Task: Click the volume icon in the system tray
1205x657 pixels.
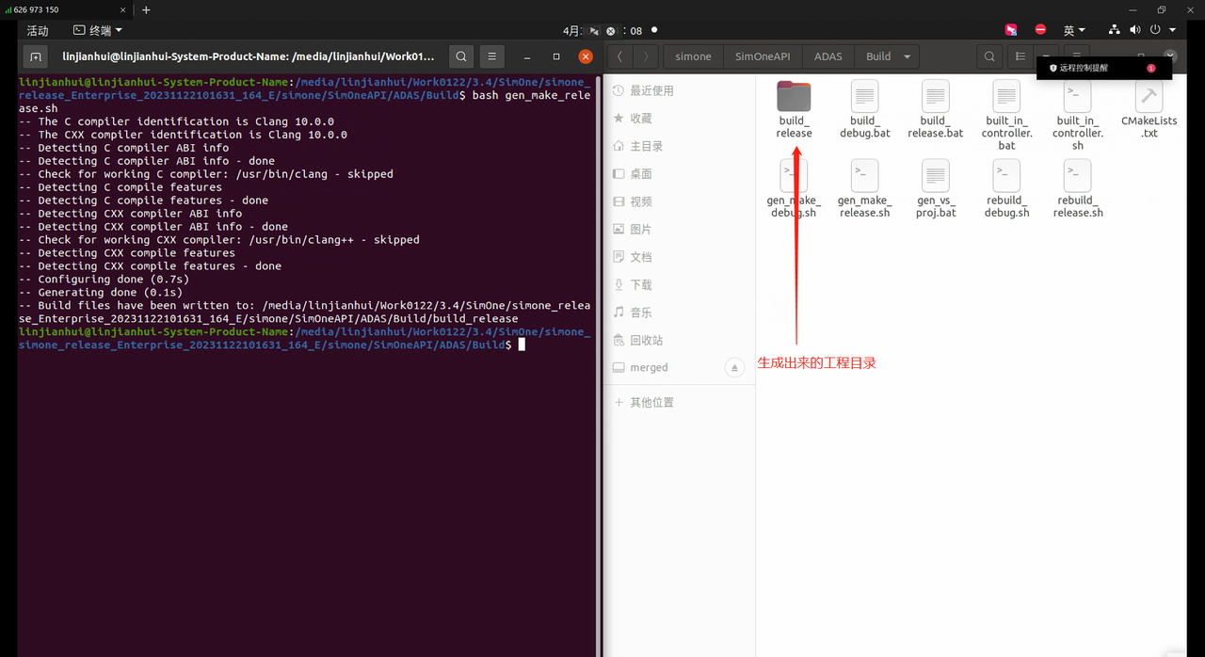Action: 1134,30
